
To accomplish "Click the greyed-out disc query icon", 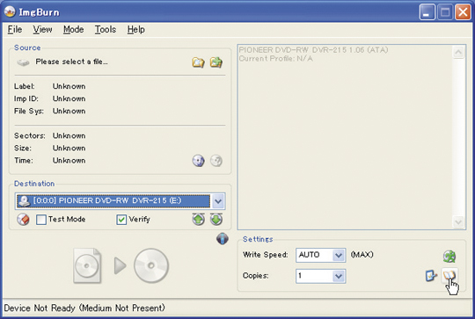I will (216, 161).
